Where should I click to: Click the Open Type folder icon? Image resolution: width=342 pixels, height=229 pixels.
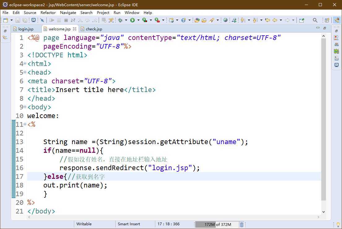[x=197, y=20]
